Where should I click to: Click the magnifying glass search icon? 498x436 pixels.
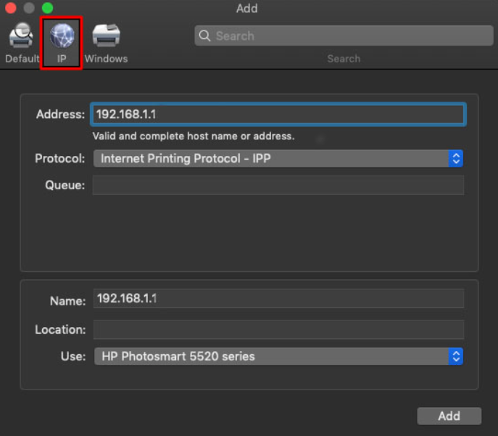tap(204, 36)
